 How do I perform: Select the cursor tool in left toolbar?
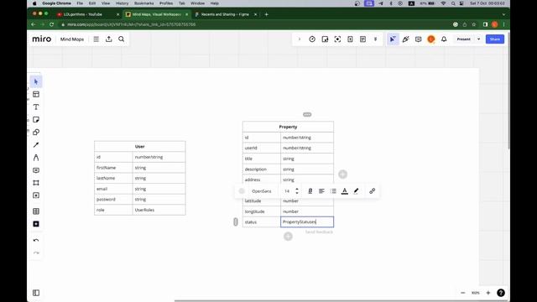[36, 82]
